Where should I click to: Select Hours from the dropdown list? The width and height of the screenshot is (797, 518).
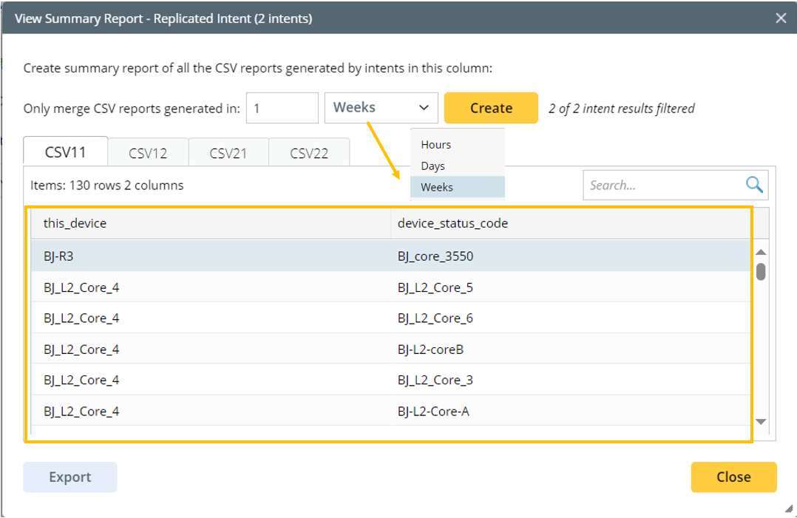click(435, 145)
